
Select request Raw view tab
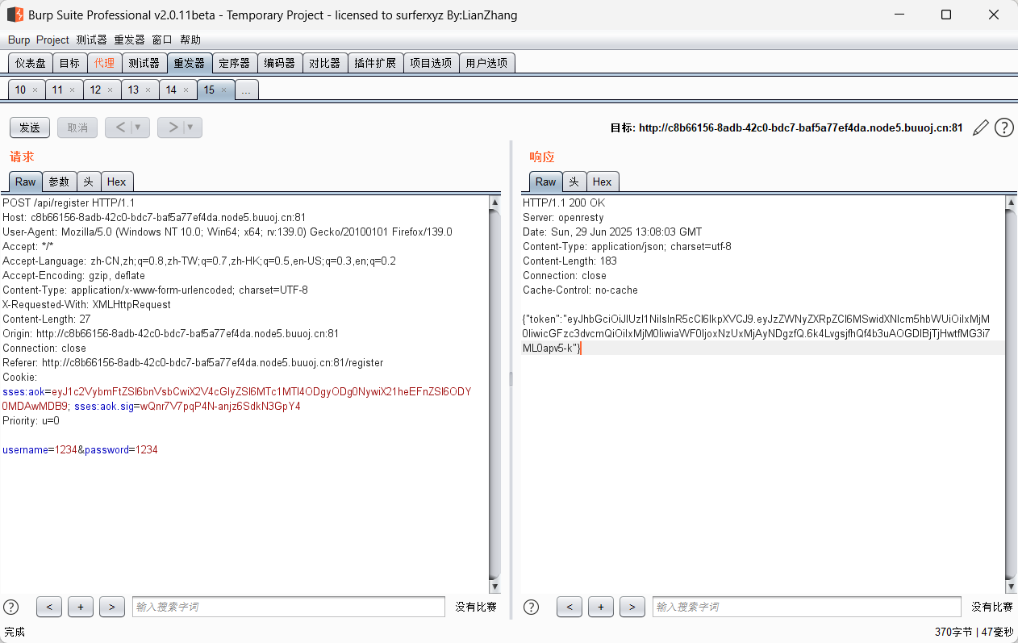coord(26,182)
